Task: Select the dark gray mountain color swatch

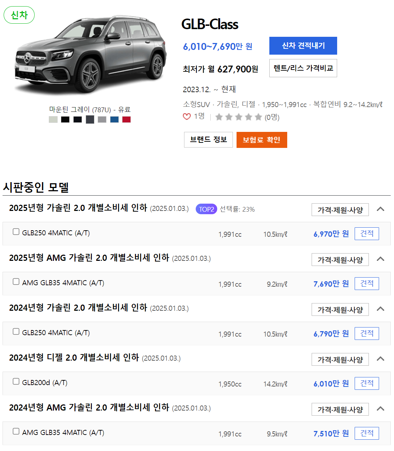Action: (90, 119)
